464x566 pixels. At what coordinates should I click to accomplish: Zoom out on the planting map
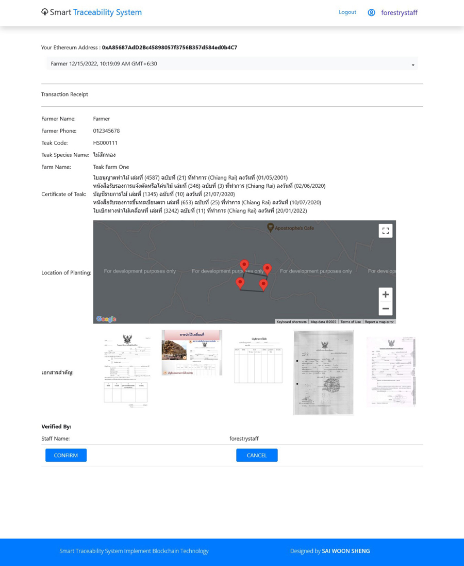[x=385, y=309]
